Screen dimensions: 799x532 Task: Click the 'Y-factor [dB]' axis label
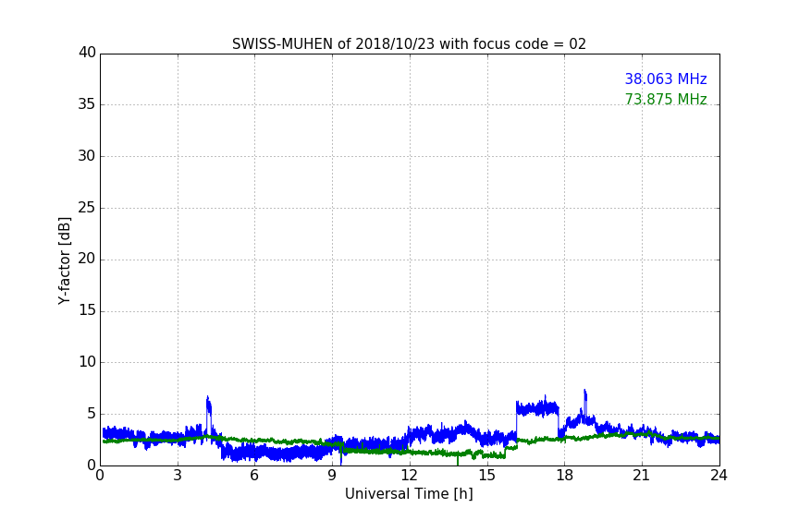click(x=64, y=260)
